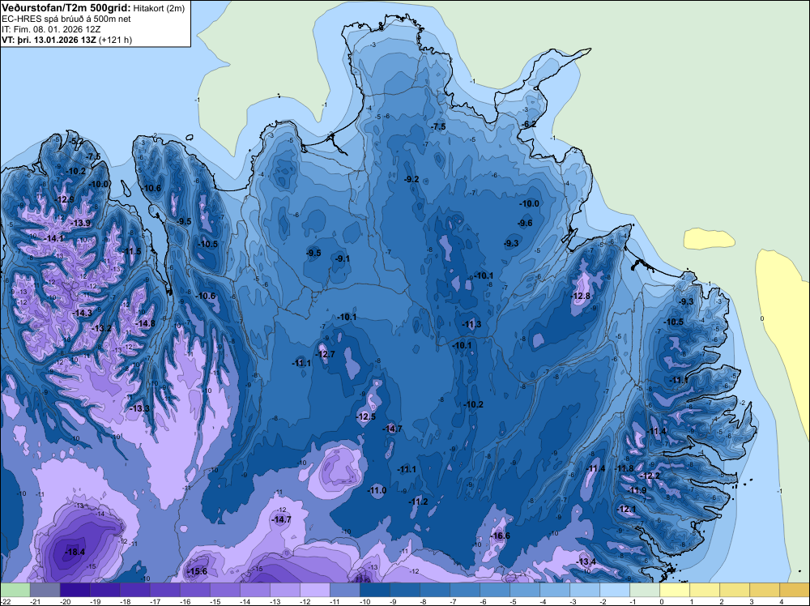This screenshot has height=606, width=810.
Task: Select the -9.1 temperature value
Action: coord(342,258)
